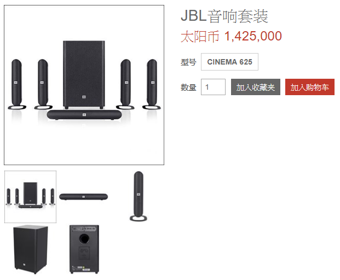Click the rightmost satellite speaker in main image
The width and height of the screenshot is (340, 280).
coord(152,84)
